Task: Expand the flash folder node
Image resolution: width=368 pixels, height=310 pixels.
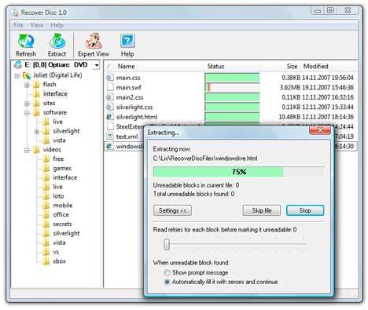Action: (x=27, y=85)
